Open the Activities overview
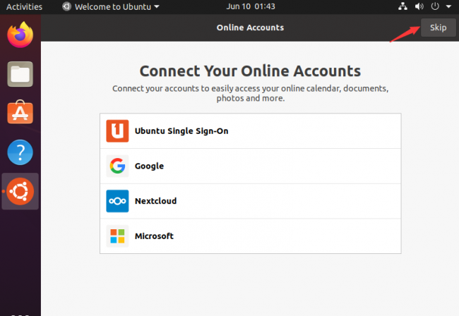This screenshot has width=459, height=316. pyautogui.click(x=24, y=7)
